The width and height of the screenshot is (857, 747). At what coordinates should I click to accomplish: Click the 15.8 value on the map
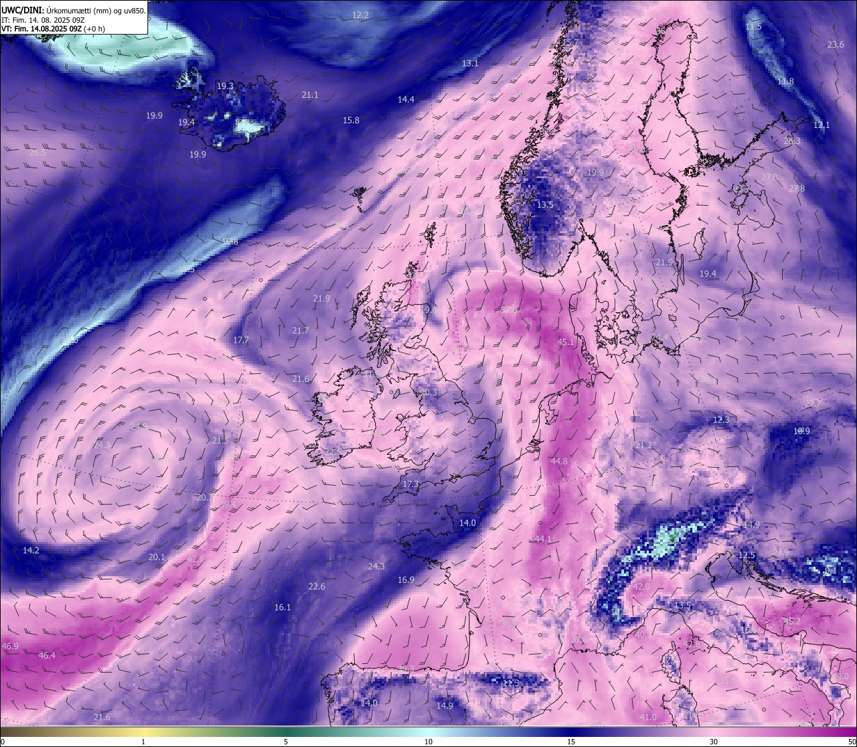pyautogui.click(x=351, y=121)
